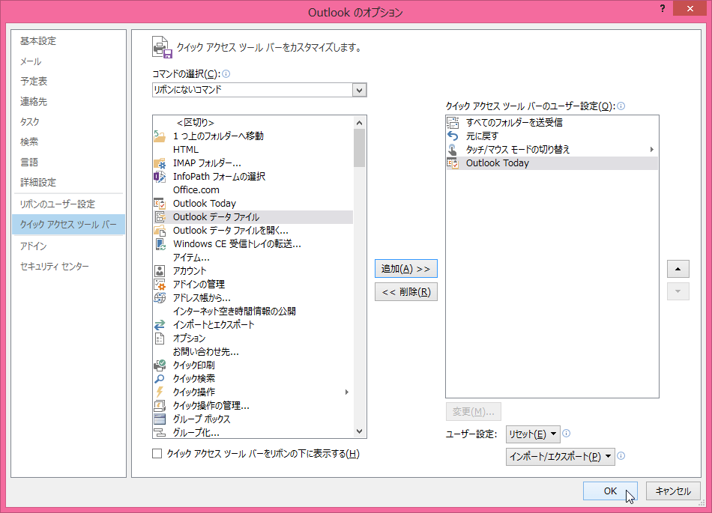Screen dimensions: 712x513
Task: Click the クイック操作の管理 icon
Action: pos(160,405)
